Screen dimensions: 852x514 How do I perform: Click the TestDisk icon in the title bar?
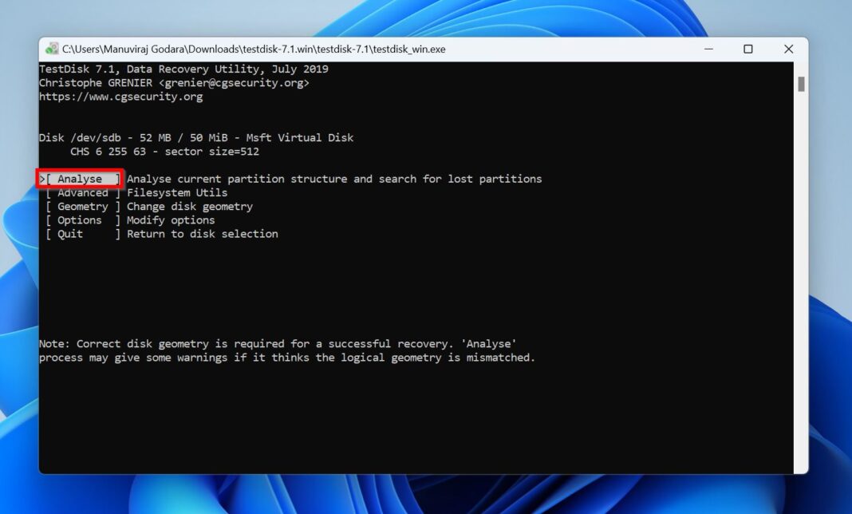pos(53,49)
